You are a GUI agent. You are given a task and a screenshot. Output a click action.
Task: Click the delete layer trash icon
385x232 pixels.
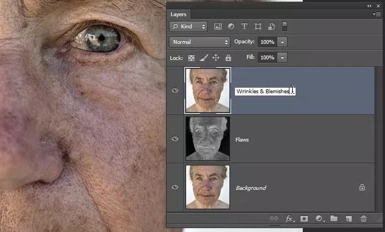363,219
